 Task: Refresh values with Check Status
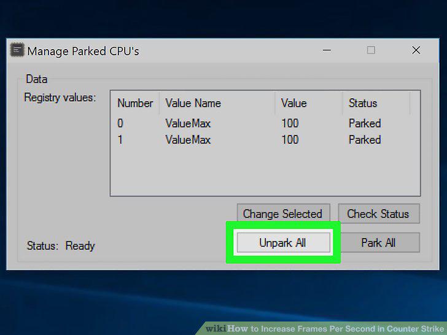pos(379,214)
